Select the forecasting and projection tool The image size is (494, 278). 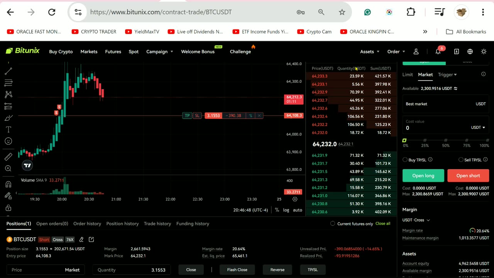(8, 106)
